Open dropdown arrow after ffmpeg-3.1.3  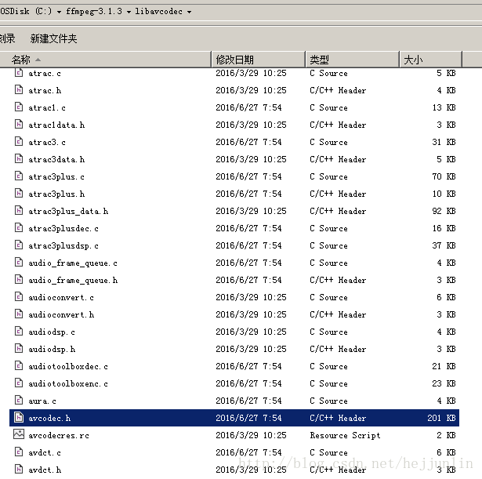click(129, 12)
